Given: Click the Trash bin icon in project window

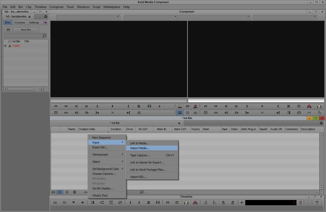Looking at the screenshot, I should click(x=10, y=46).
